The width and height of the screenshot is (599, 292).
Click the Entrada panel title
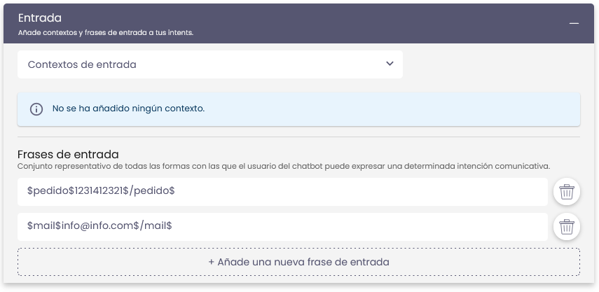[41, 18]
